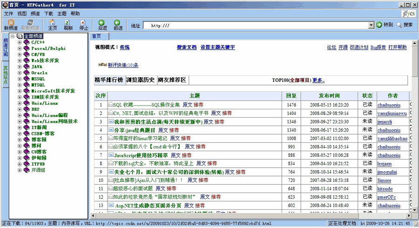Open the 设置主题关键字 link
The image size is (419, 228).
click(217, 47)
